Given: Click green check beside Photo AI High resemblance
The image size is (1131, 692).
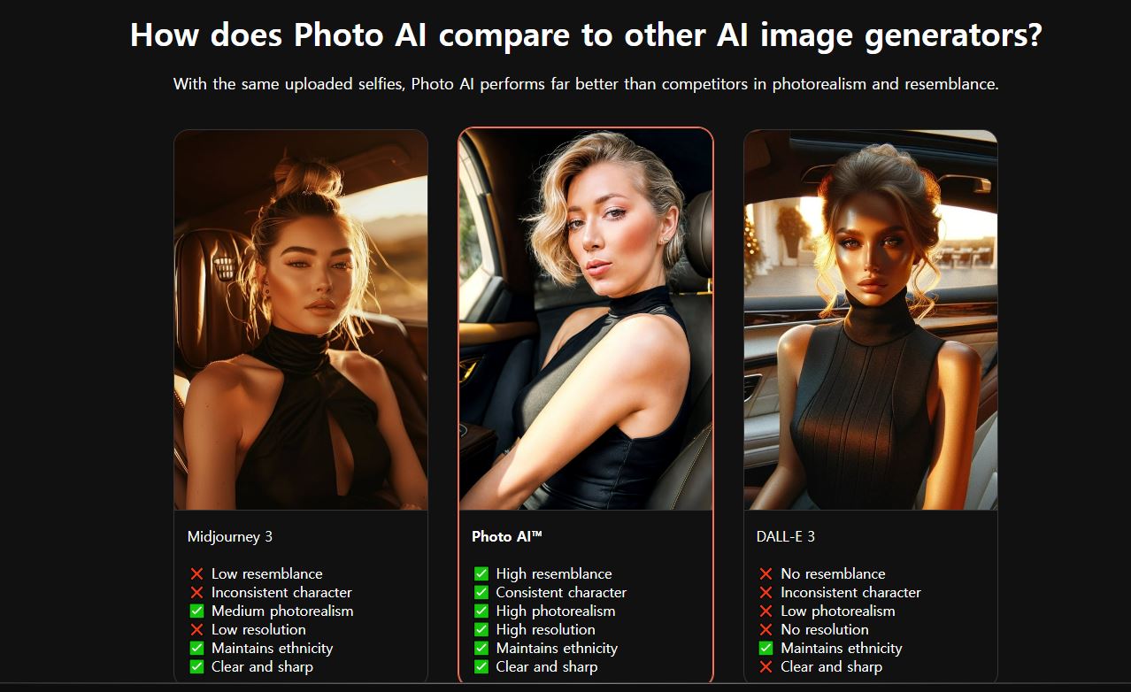Looking at the screenshot, I should coord(481,573).
